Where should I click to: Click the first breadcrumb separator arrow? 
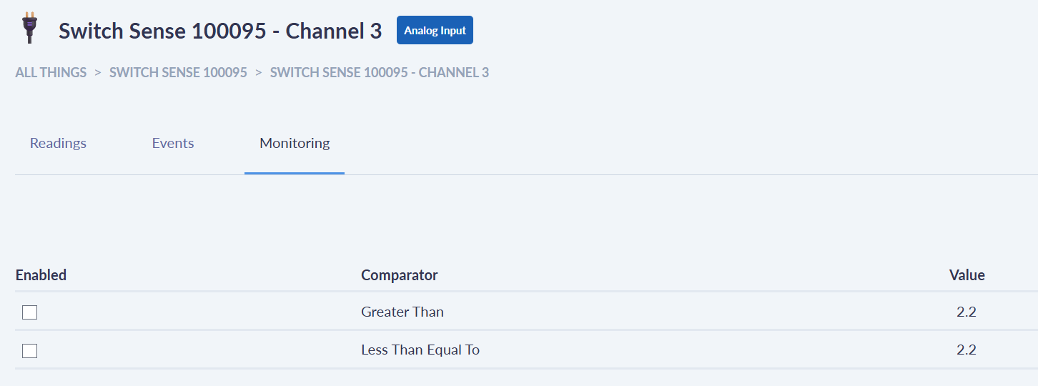point(98,72)
